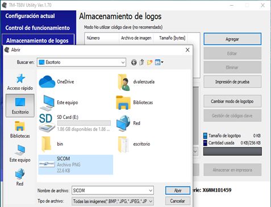Image resolution: width=271 pixels, height=207 pixels.
Task: Create a new folder using the toolbar icon
Action: [x=149, y=62]
